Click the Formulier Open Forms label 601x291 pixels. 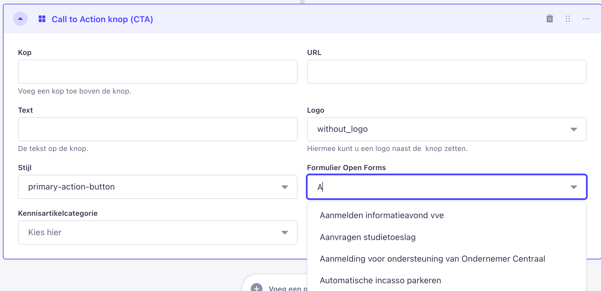(x=346, y=168)
